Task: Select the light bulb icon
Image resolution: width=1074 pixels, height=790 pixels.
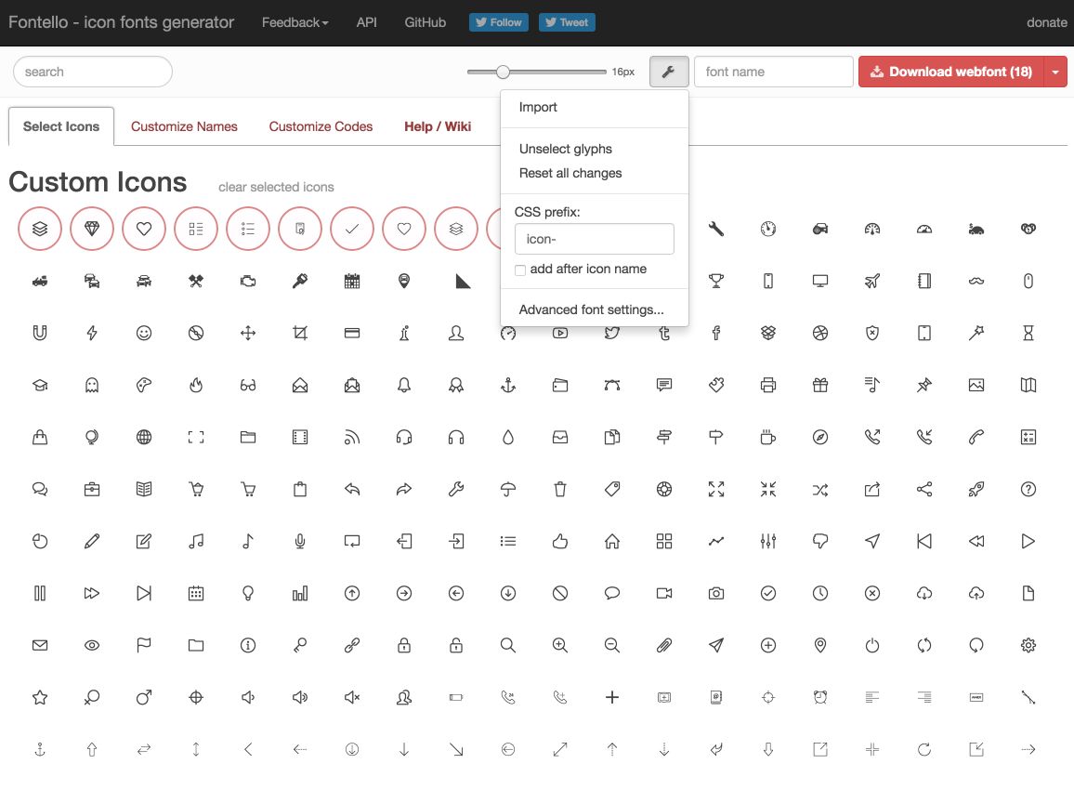Action: click(248, 593)
